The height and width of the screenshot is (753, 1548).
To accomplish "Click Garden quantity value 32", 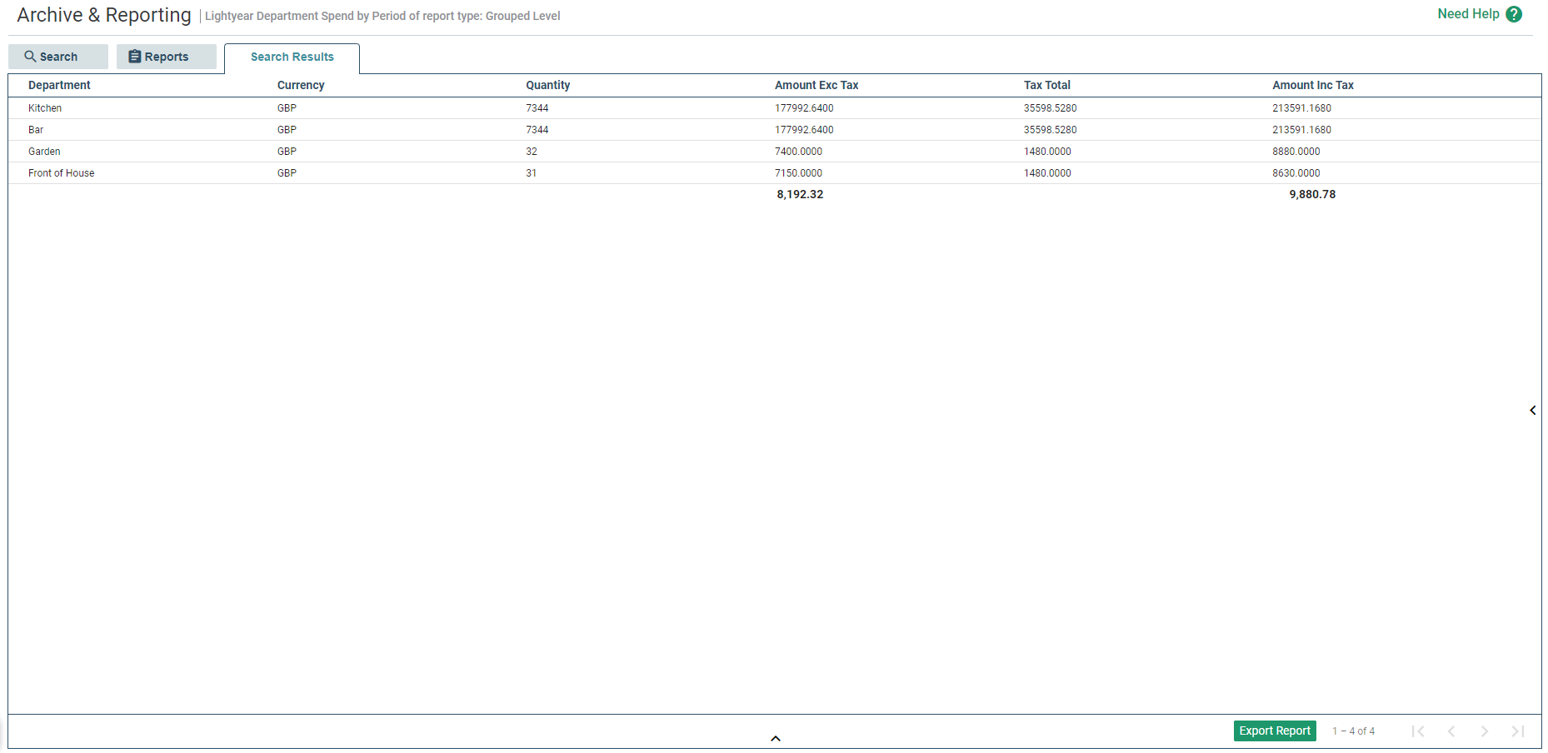I will (532, 152).
